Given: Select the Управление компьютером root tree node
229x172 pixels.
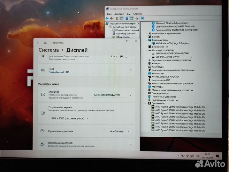Looking at the screenshot, I should coord(124,24).
